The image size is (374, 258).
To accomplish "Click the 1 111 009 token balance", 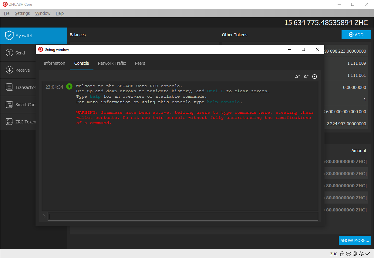I will pos(357,63).
